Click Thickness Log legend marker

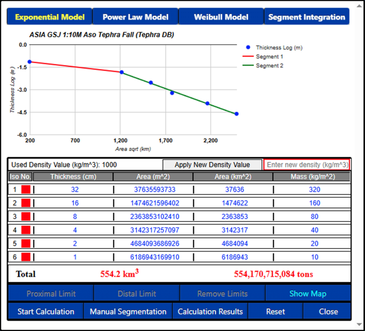pyautogui.click(x=248, y=48)
